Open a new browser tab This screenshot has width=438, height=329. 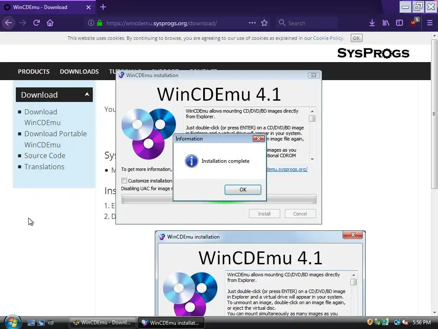(x=103, y=7)
